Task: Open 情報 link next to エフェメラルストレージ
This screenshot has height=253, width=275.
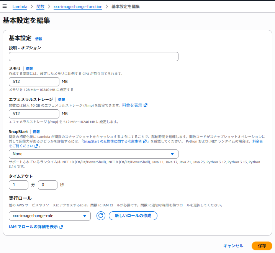Action: pyautogui.click(x=61, y=99)
